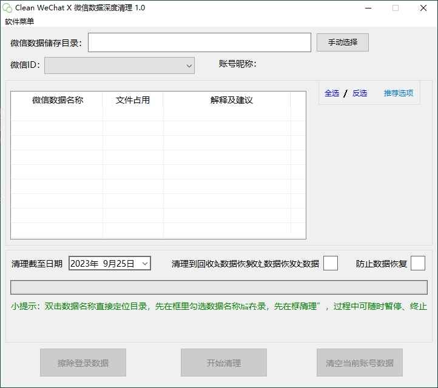The image size is (438, 388).
Task: Click the 推荐选项 link
Action: pyautogui.click(x=398, y=93)
